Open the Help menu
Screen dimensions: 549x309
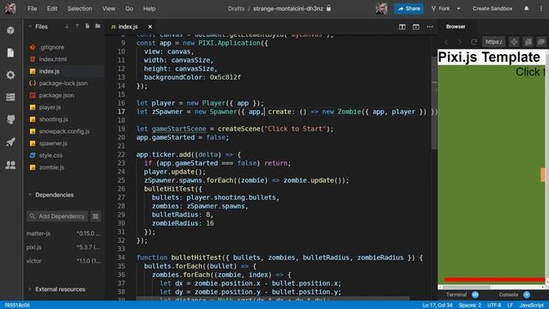pos(149,9)
